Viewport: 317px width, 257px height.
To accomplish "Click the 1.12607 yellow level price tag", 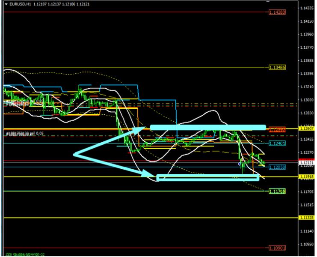I will [x=305, y=128].
